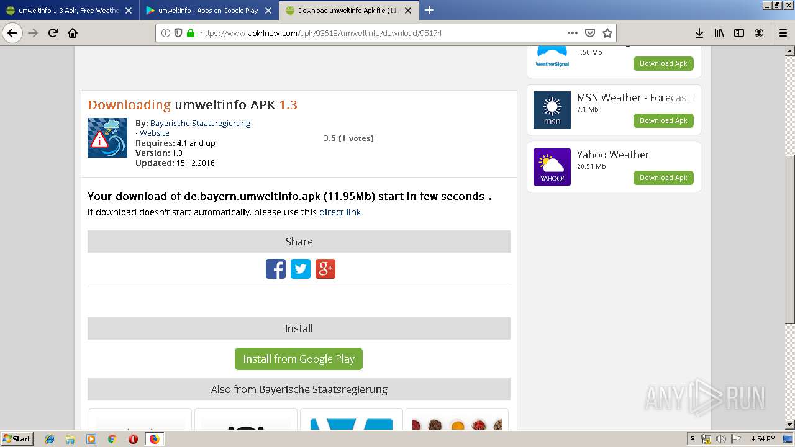Launch Opera from taskbar
Viewport: 795px width, 447px height.
coord(133,439)
